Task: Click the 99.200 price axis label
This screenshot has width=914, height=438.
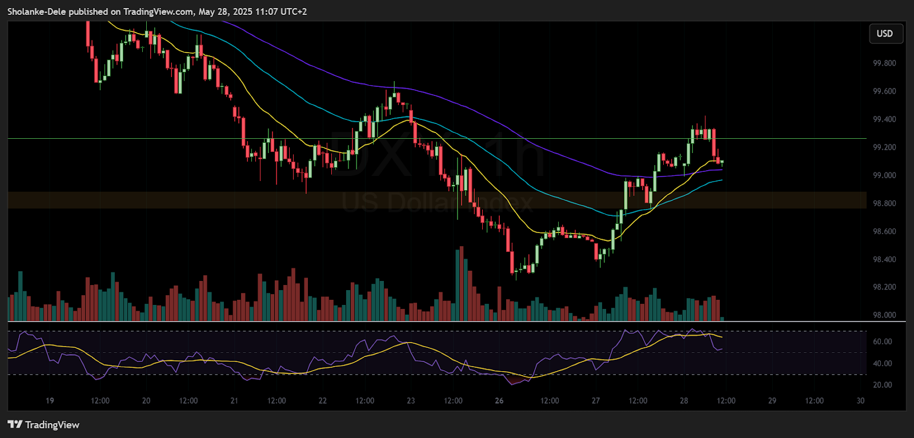Action: pyautogui.click(x=884, y=147)
